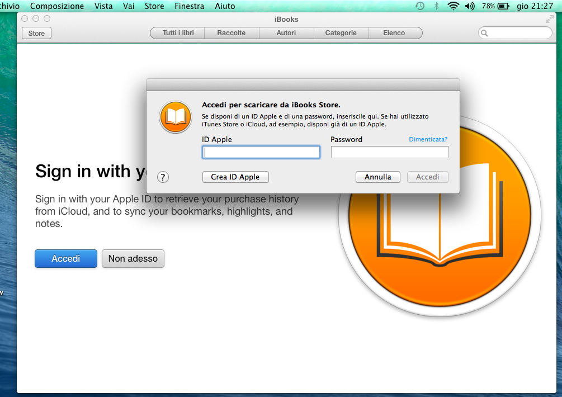562x397 pixels.
Task: Cancel the dialog with Annulla
Action: coord(378,177)
